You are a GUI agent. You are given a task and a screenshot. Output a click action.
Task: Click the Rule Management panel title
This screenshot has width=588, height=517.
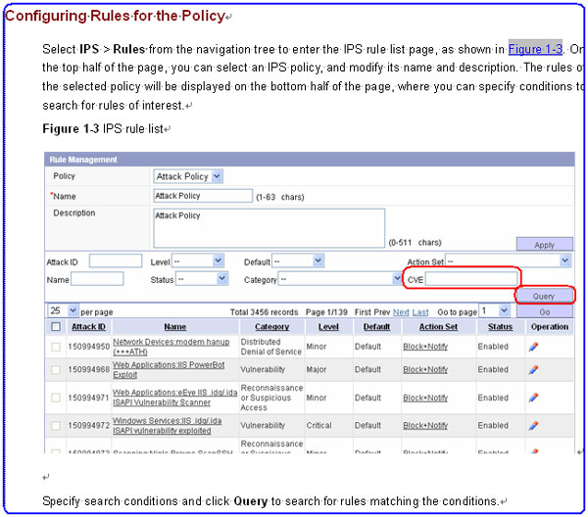(83, 160)
